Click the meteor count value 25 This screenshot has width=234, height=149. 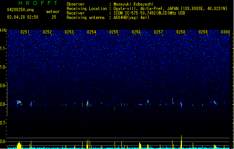coord(54,17)
